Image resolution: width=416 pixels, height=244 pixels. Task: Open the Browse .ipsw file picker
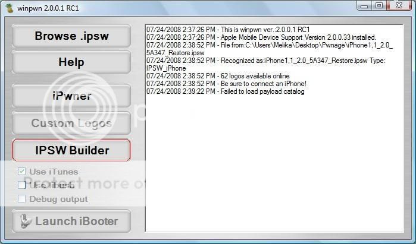pos(71,36)
